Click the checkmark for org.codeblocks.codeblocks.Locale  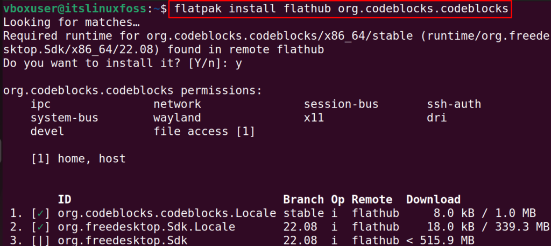[x=41, y=213]
